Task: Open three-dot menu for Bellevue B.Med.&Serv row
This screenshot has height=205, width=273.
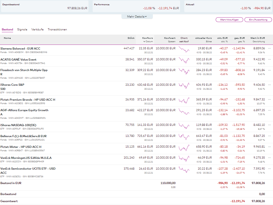Action: 269,136
